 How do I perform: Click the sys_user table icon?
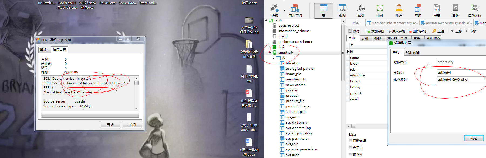click(x=282, y=155)
